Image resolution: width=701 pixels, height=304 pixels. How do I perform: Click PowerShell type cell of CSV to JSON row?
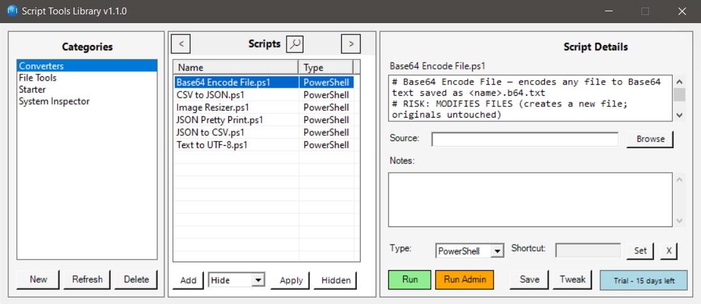(326, 95)
